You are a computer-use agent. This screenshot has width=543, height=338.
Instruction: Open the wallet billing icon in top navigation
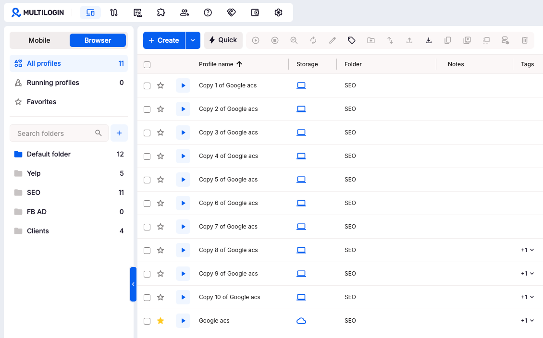[x=255, y=12]
